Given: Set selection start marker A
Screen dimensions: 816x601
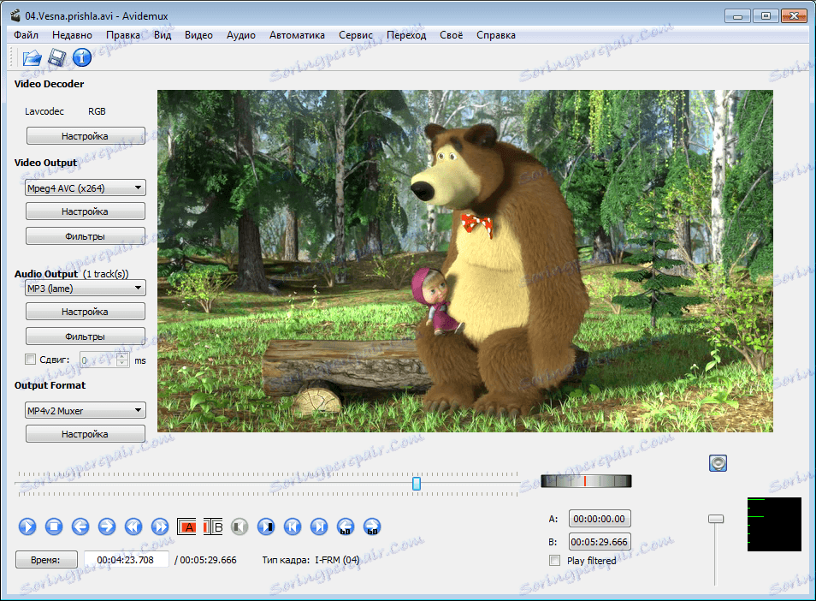Looking at the screenshot, I should click(187, 527).
